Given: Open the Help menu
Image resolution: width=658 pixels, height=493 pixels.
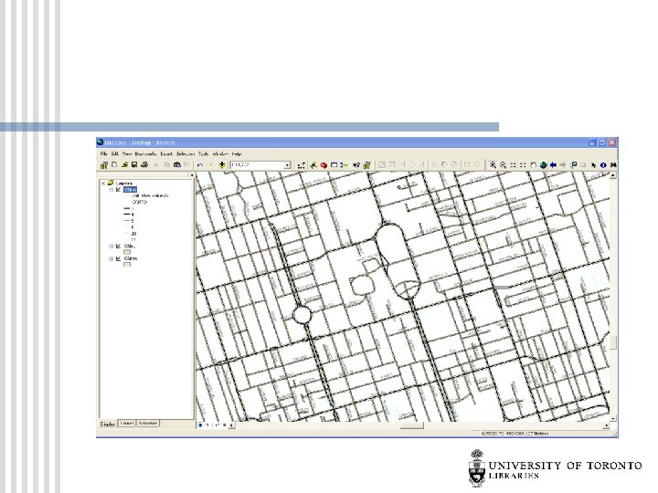Looking at the screenshot, I should [237, 154].
